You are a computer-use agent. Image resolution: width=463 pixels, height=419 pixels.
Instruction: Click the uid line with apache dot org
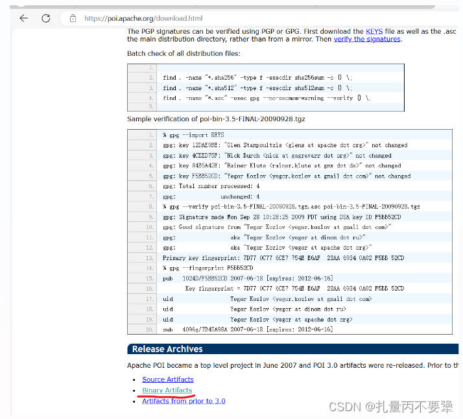coord(258,320)
